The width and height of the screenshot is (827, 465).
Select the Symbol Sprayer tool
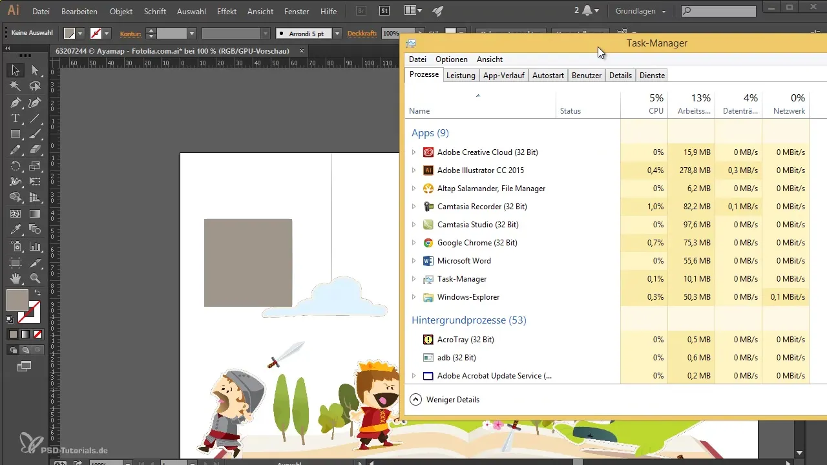tap(16, 246)
